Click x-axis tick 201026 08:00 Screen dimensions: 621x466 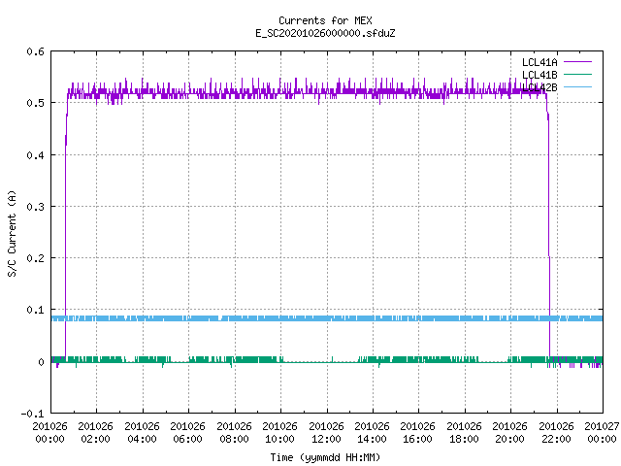click(x=234, y=432)
